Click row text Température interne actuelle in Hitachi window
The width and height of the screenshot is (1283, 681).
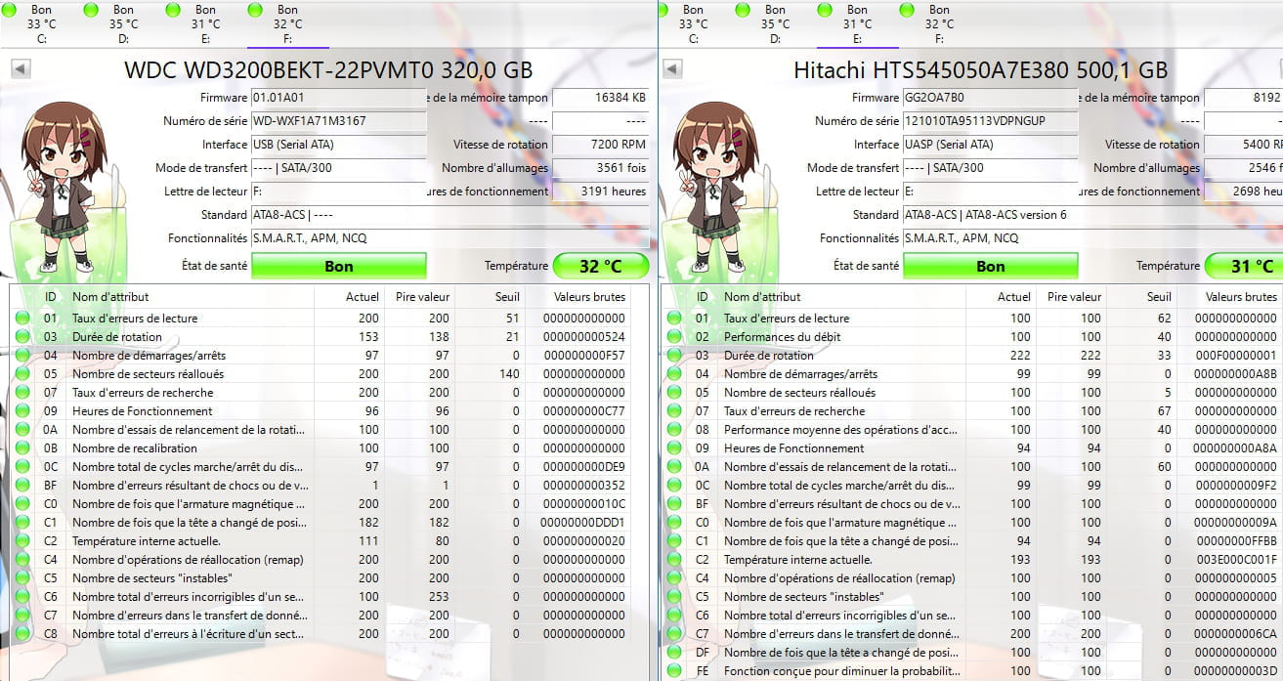point(798,560)
